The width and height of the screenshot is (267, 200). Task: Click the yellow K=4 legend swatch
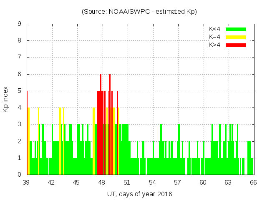[236, 37]
